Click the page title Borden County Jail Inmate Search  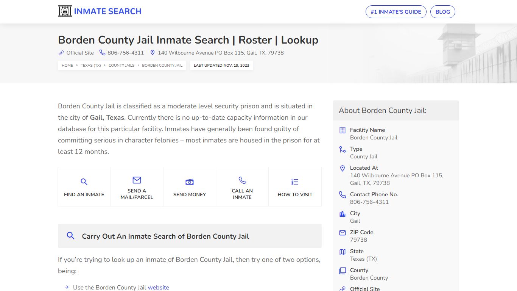188,40
